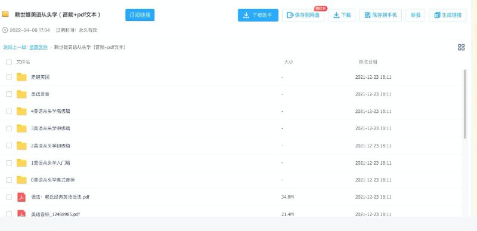This screenshot has height=231, width=477.
Task: Toggle the select-all checkbox beside 文件名
Action: pos(9,62)
